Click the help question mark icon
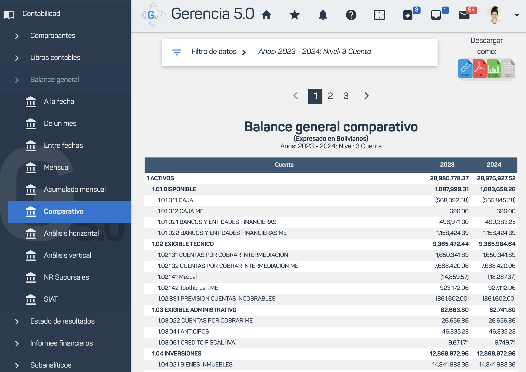Viewport: 526px width, 372px height. [351, 15]
